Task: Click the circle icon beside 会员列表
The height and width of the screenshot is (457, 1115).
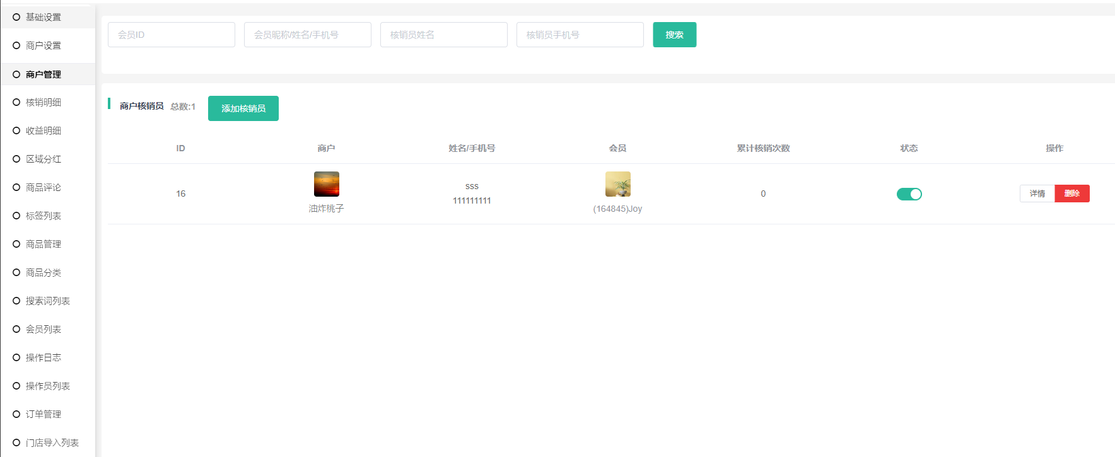Action: (16, 329)
